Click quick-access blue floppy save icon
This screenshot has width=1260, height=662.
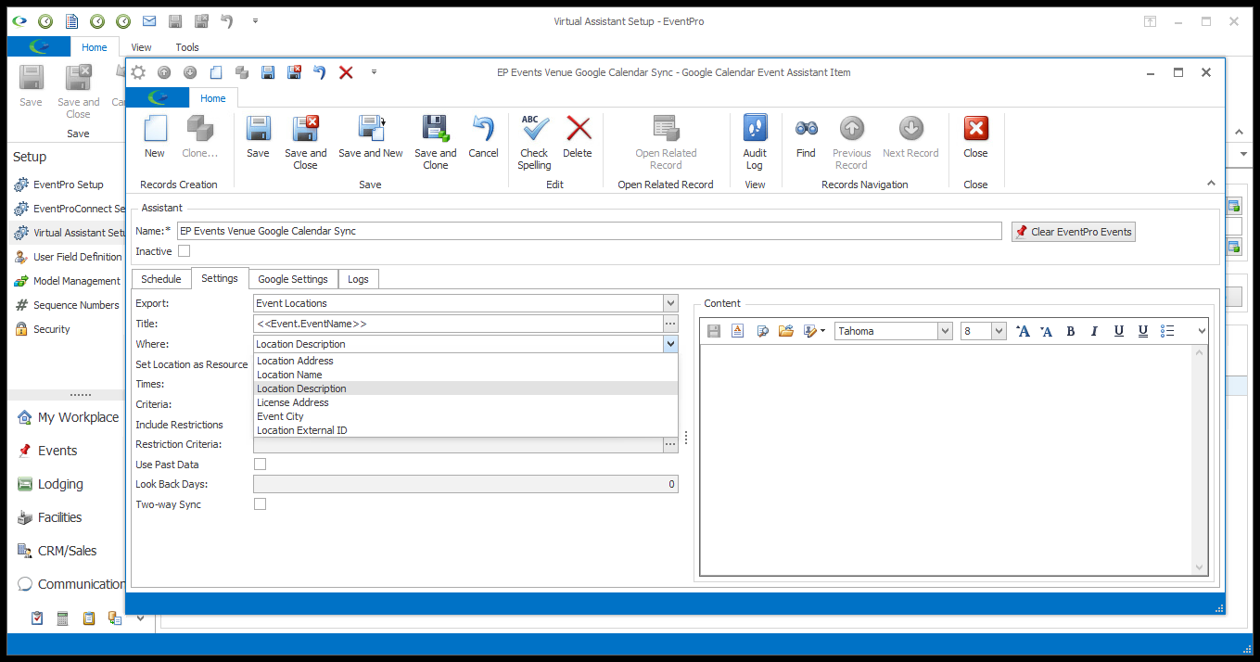pos(268,72)
